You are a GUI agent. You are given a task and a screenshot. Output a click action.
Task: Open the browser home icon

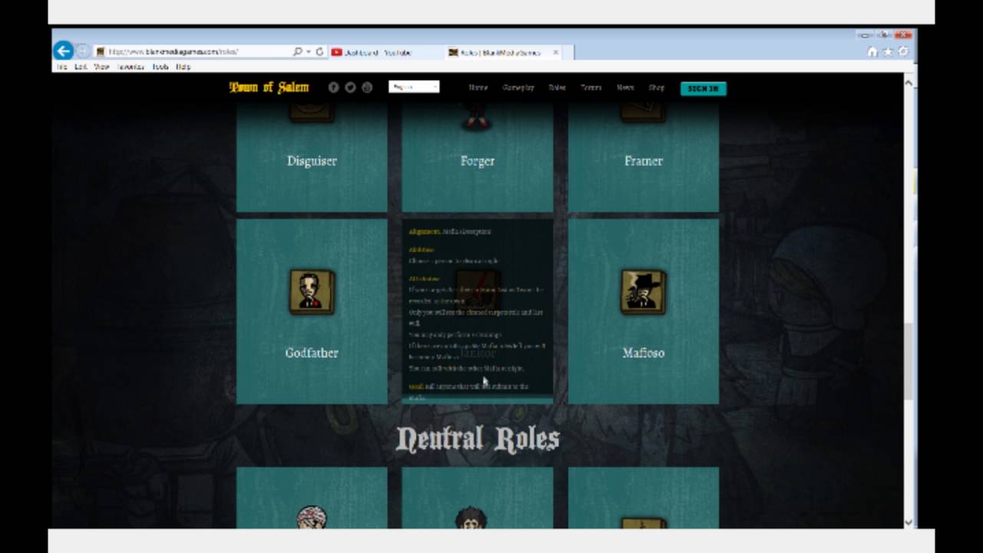(872, 51)
